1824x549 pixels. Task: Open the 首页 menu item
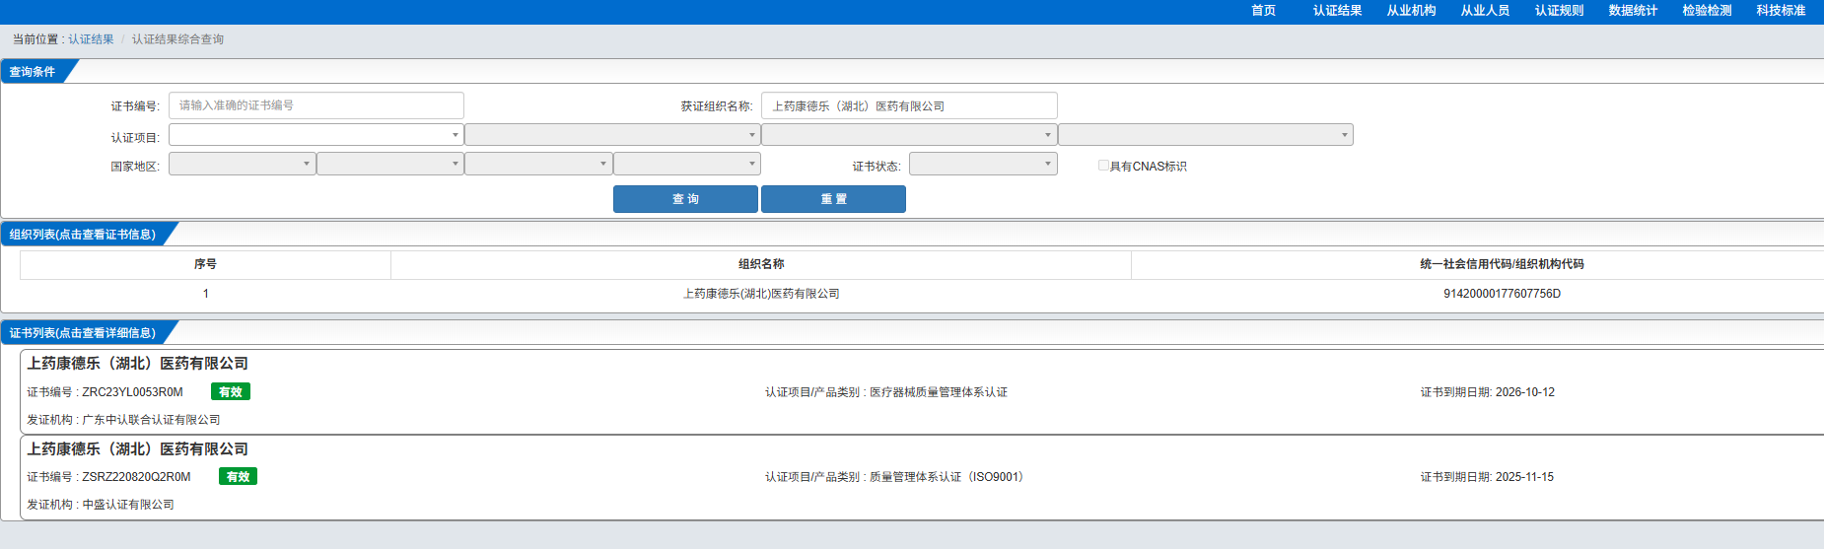coord(1263,11)
